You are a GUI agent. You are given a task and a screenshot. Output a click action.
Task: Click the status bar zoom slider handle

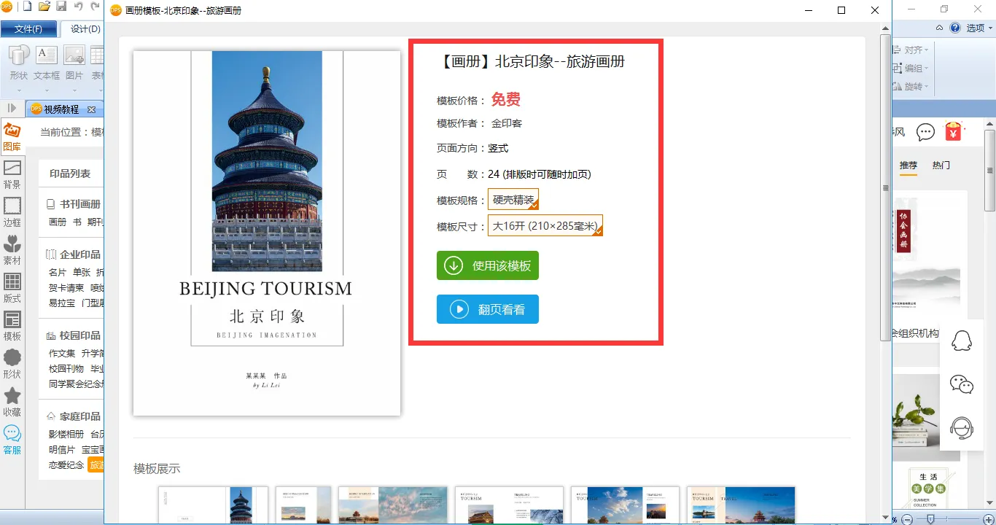click(x=930, y=518)
